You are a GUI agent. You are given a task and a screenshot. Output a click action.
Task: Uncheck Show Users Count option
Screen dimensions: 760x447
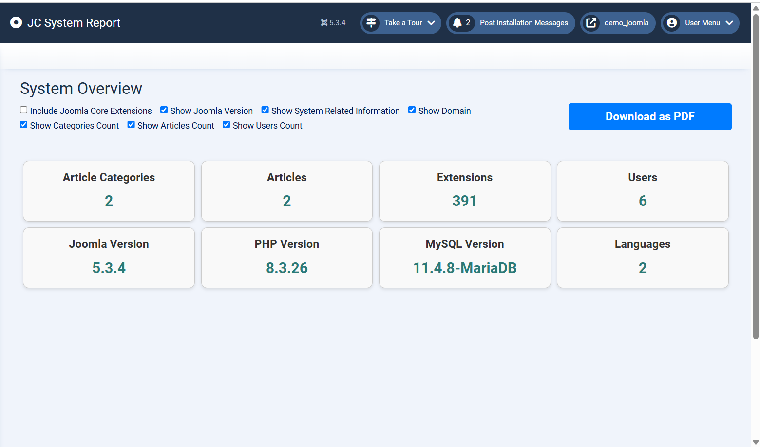(x=227, y=125)
